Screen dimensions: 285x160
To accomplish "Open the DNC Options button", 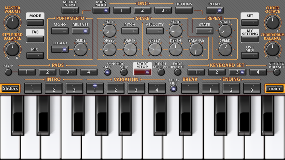I will (184, 10).
